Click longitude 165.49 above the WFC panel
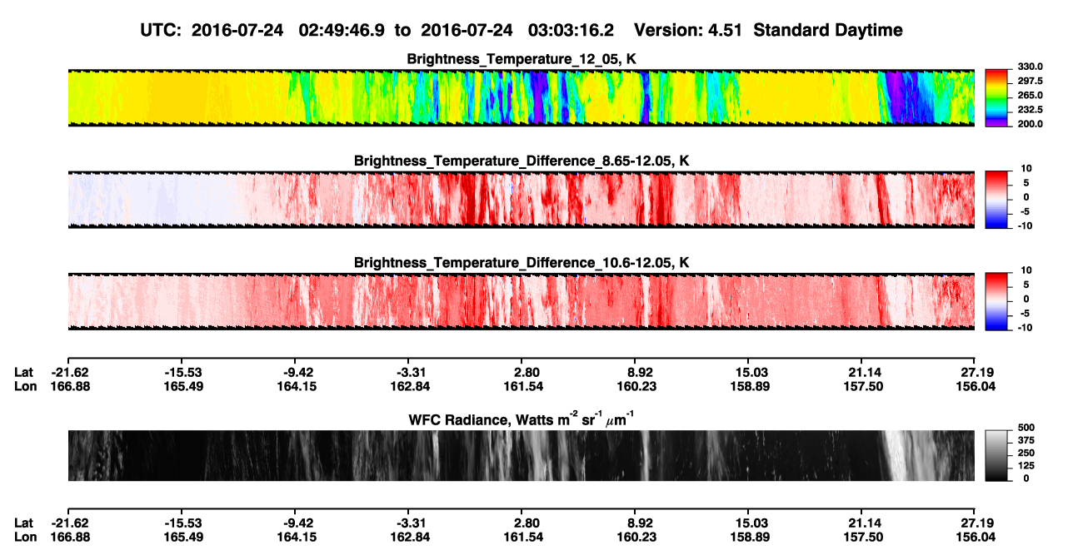 (182, 386)
